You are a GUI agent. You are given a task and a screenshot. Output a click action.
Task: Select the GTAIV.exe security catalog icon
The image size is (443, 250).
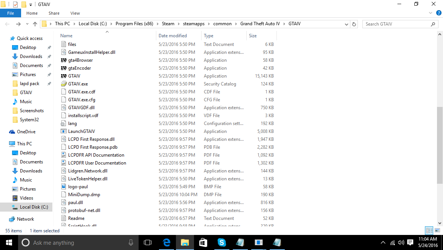click(x=64, y=84)
